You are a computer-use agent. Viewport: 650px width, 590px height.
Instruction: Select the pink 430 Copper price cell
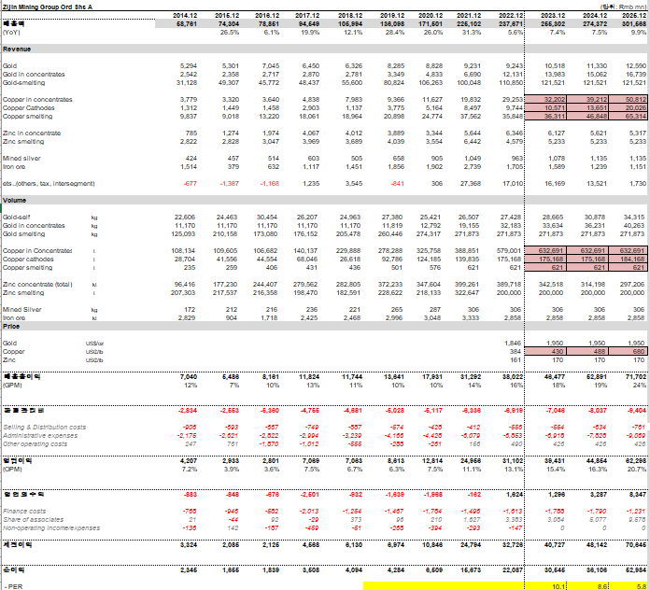(x=545, y=351)
